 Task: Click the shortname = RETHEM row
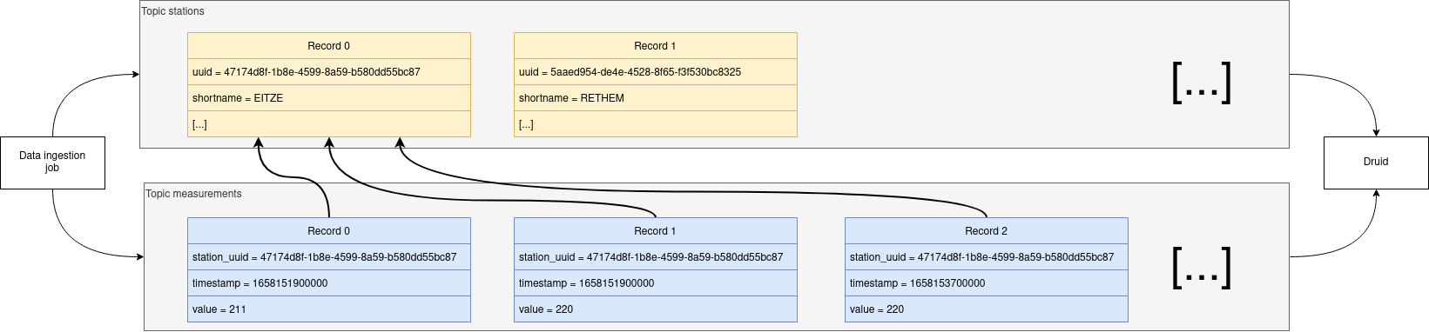coord(656,98)
